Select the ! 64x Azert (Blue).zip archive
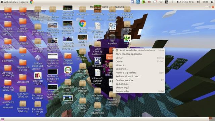The image size is (215, 121). pyautogui.click(x=23, y=89)
